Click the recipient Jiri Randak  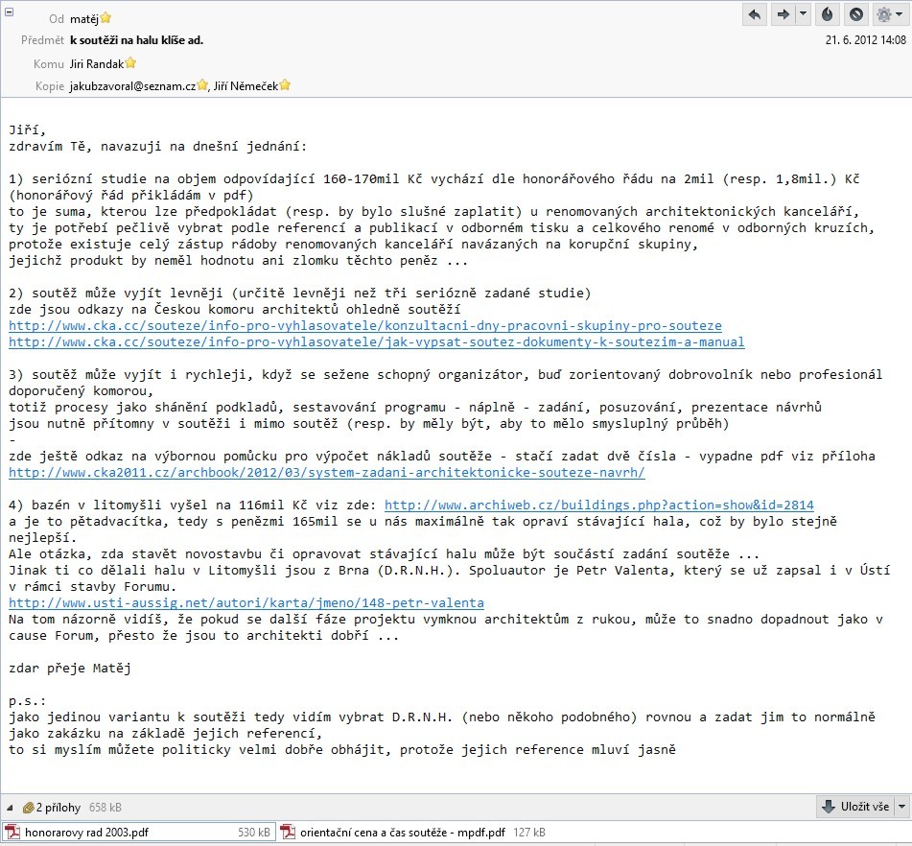click(97, 63)
